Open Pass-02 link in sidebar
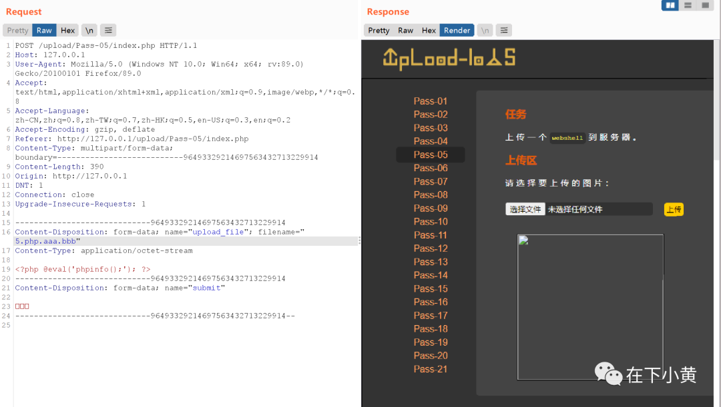721x407 pixels. (431, 115)
